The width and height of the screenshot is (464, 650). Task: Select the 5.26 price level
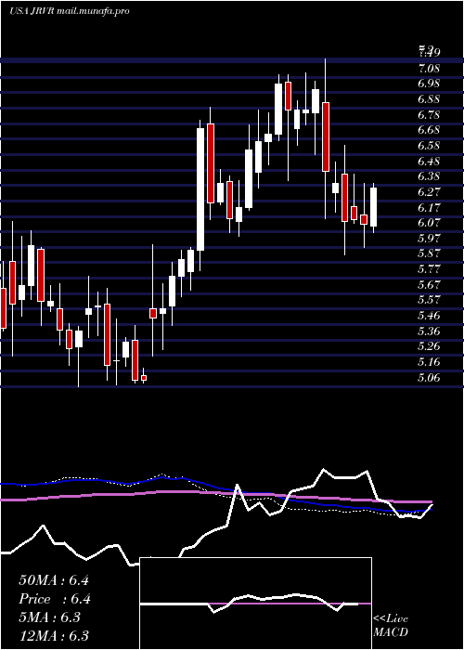point(429,346)
